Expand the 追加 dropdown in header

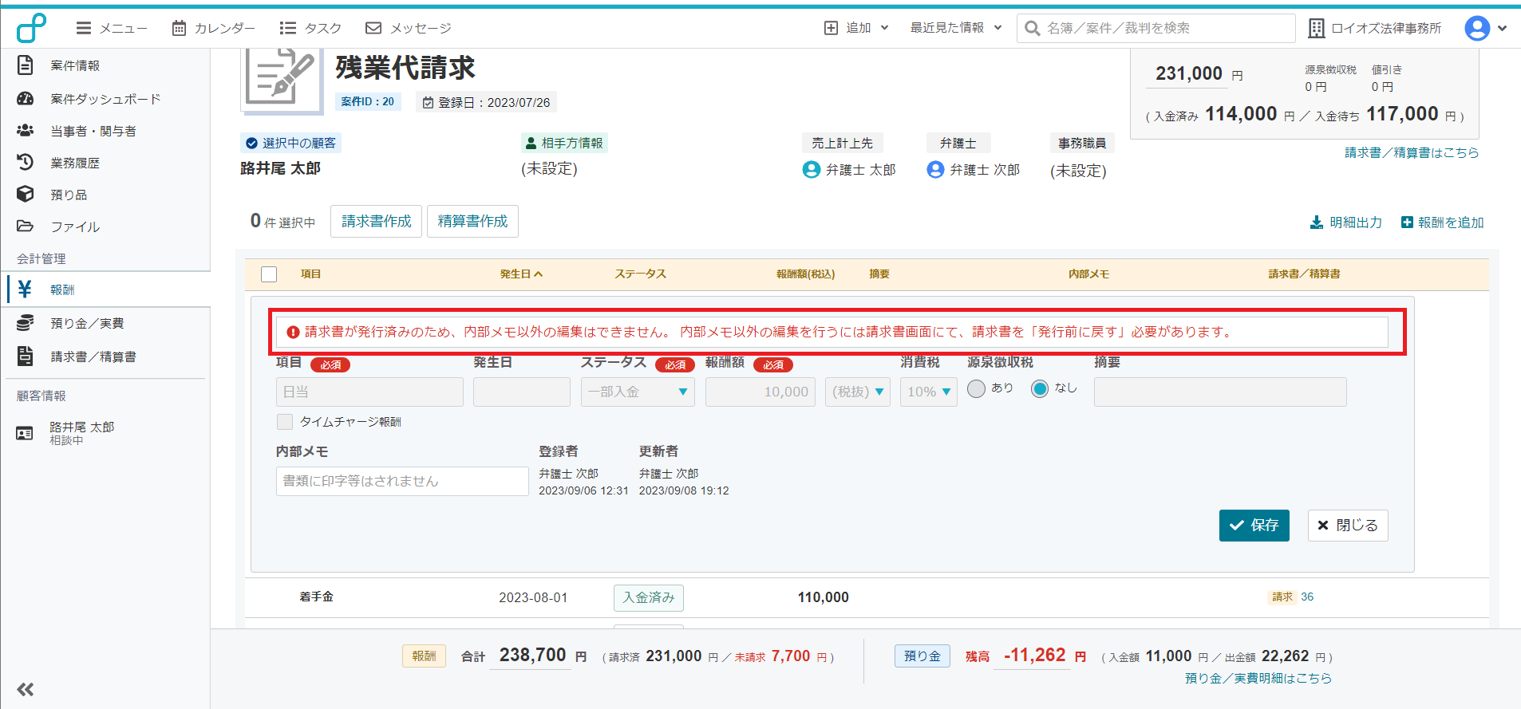click(856, 28)
